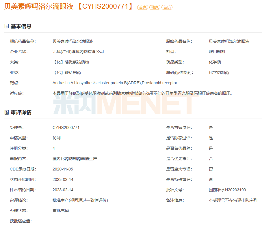Select the 基本信息 section heading

click(21, 26)
